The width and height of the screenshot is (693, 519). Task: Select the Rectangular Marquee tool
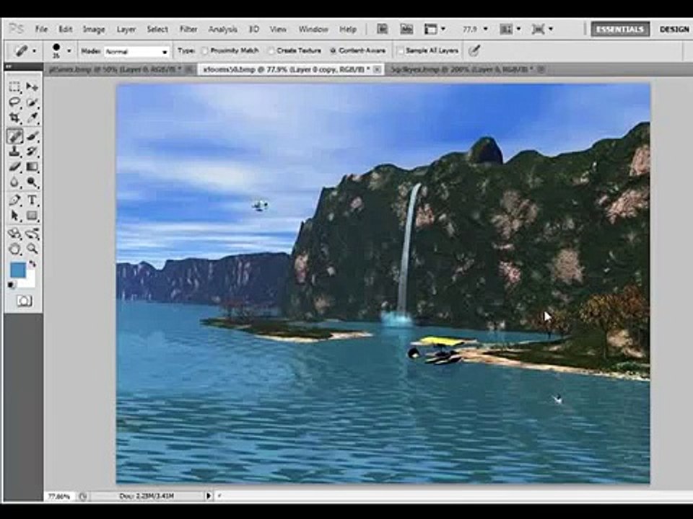(x=14, y=86)
